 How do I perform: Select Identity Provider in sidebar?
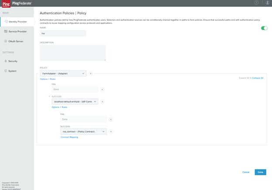tap(17, 22)
